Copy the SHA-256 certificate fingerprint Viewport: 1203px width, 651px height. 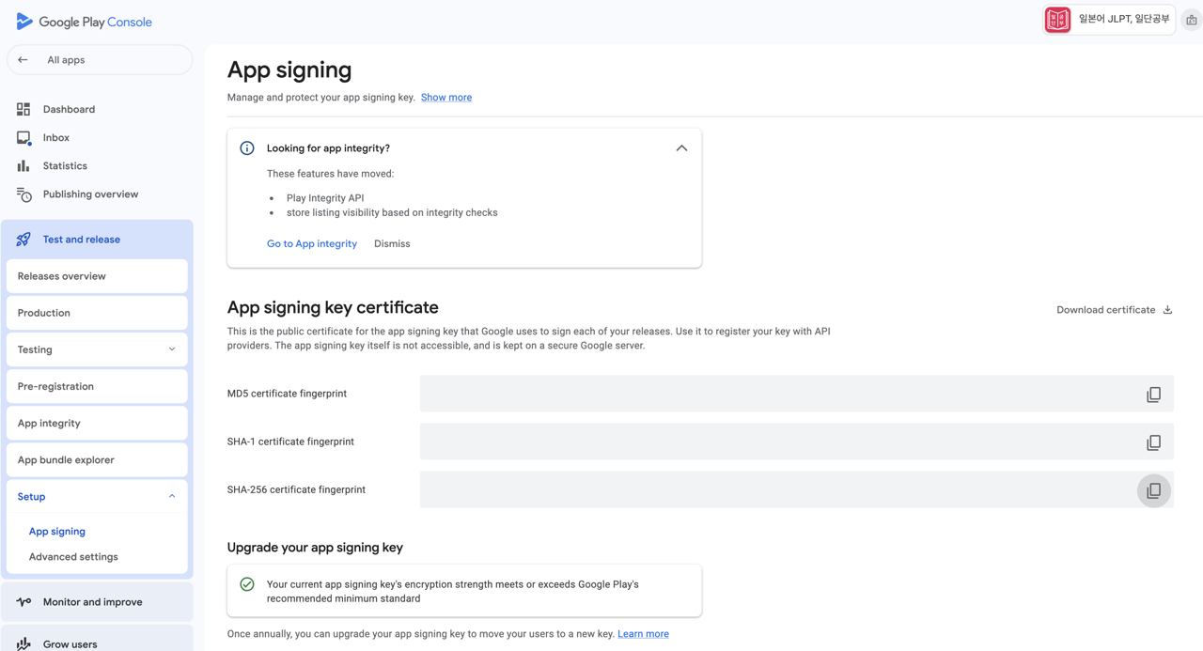pos(1153,489)
